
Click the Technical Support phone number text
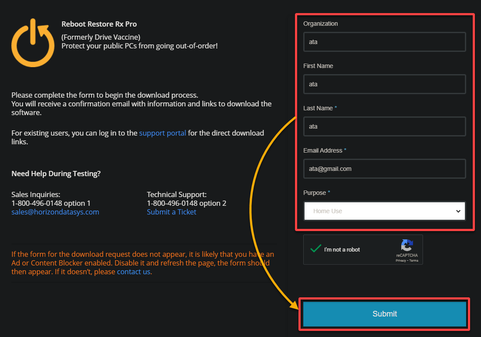click(186, 203)
